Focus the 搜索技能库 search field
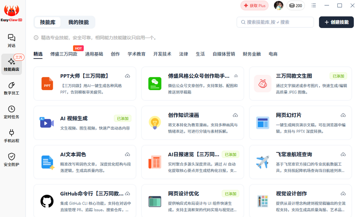Viewport: 358px width, 217px height. [x=275, y=22]
